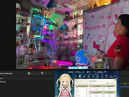Click the right arrow of game menu
The image size is (129, 97).
[115, 76]
